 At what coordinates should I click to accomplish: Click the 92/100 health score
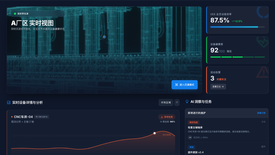click(x=218, y=50)
